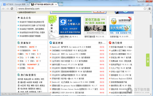The image size is (153, 96).
Task: Reload the downxia.com page
Action: click(12, 9)
